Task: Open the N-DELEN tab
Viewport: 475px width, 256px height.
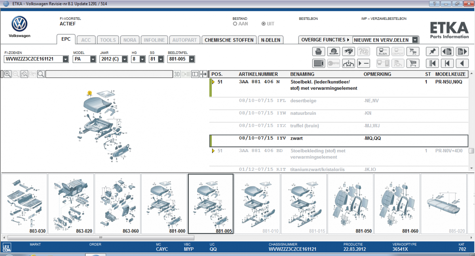Action: tap(270, 40)
